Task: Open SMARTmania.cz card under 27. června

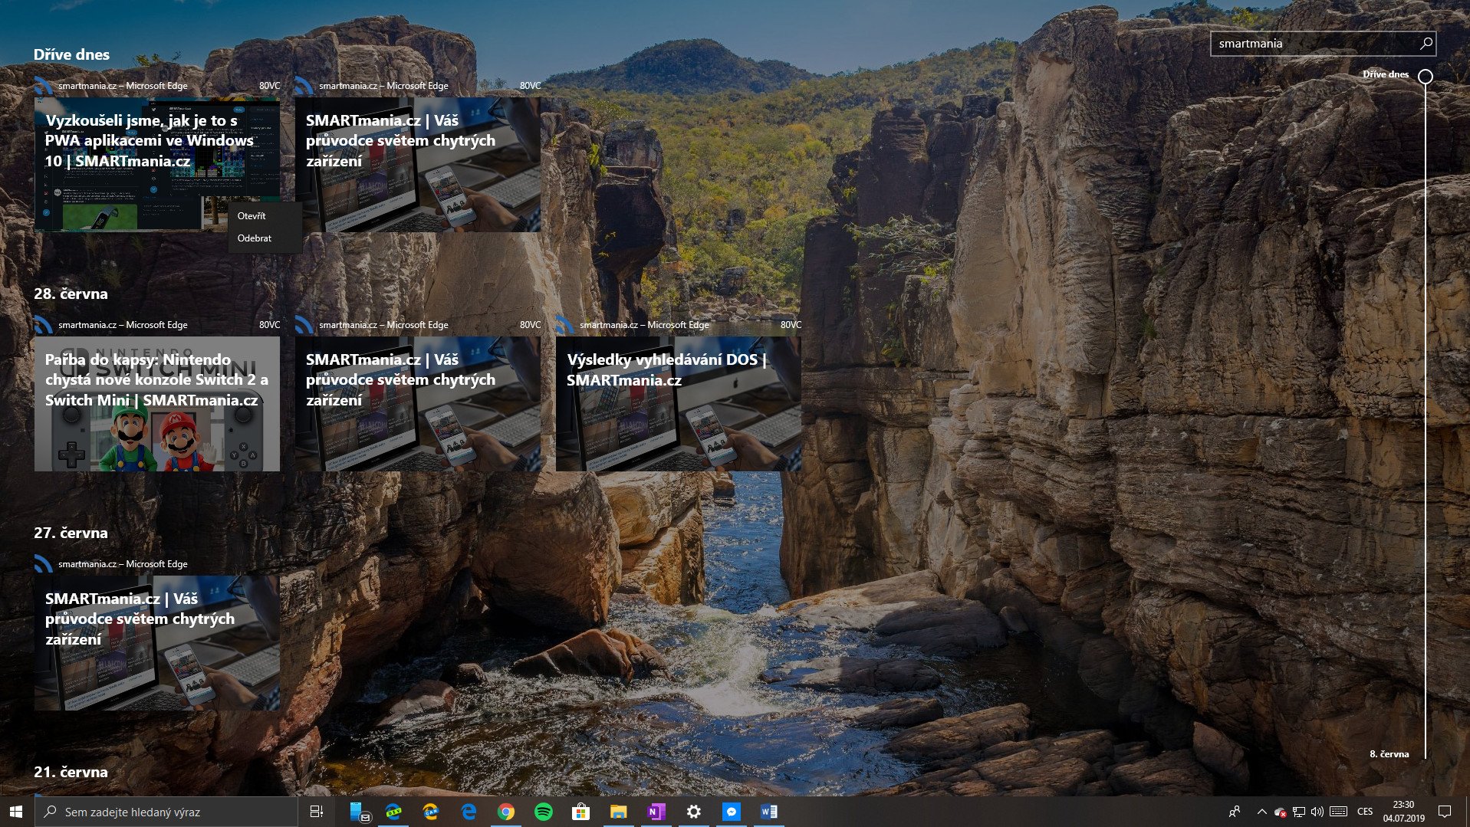Action: coord(157,642)
